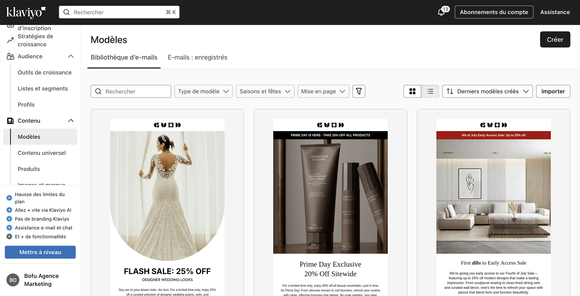Open the notifications bell
Screen dimensions: 580x296
[x=441, y=12]
